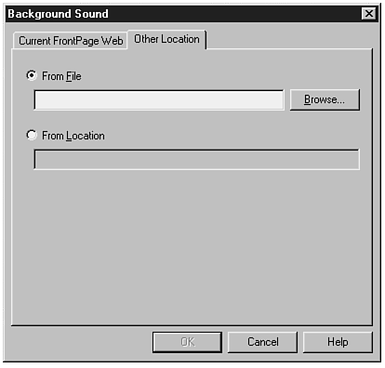This screenshot has width=385, height=368.
Task: Select the Other Location tab
Action: coord(166,39)
